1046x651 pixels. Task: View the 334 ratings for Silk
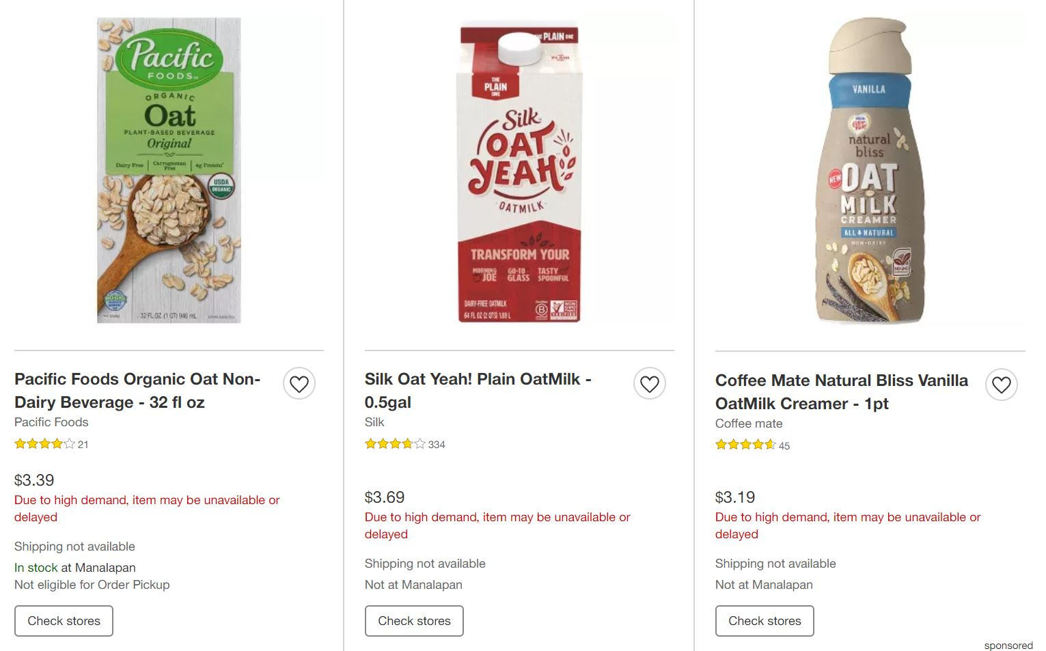tap(404, 444)
